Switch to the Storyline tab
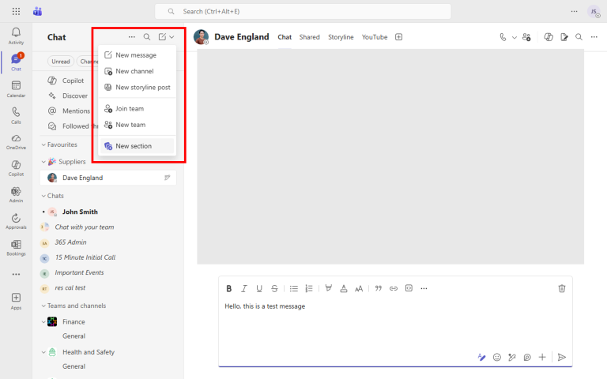The image size is (607, 379). [x=341, y=37]
